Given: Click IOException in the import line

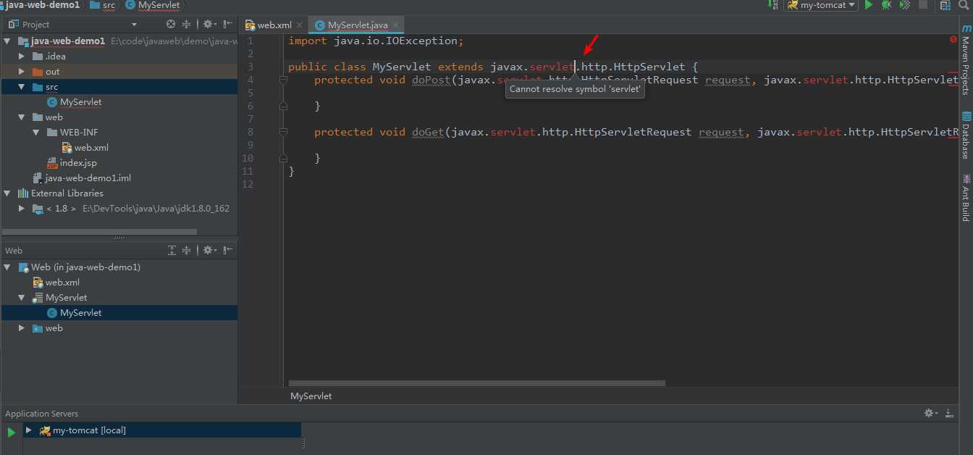Looking at the screenshot, I should point(421,41).
